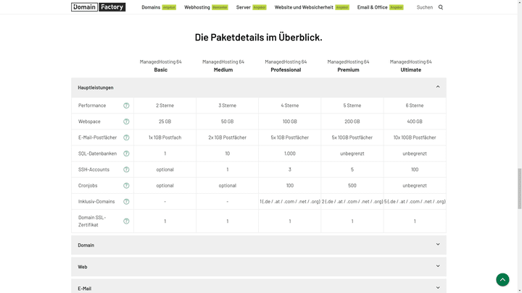This screenshot has width=522, height=293.
Task: Click the E-Mail-Postfächer row label
Action: (x=98, y=137)
